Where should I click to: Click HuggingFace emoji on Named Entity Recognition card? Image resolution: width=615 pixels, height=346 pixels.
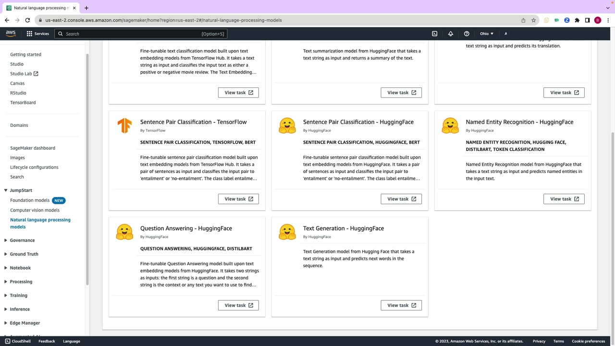coord(450,125)
